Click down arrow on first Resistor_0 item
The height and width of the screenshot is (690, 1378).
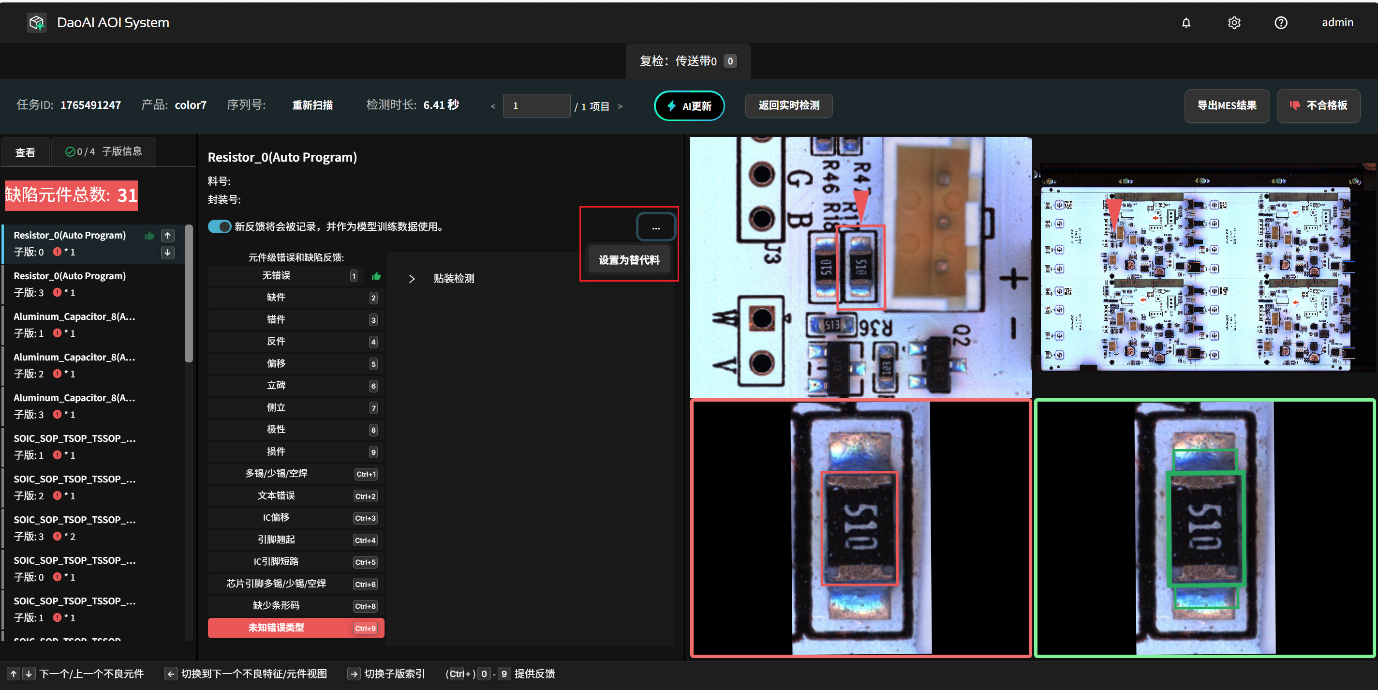[x=167, y=252]
